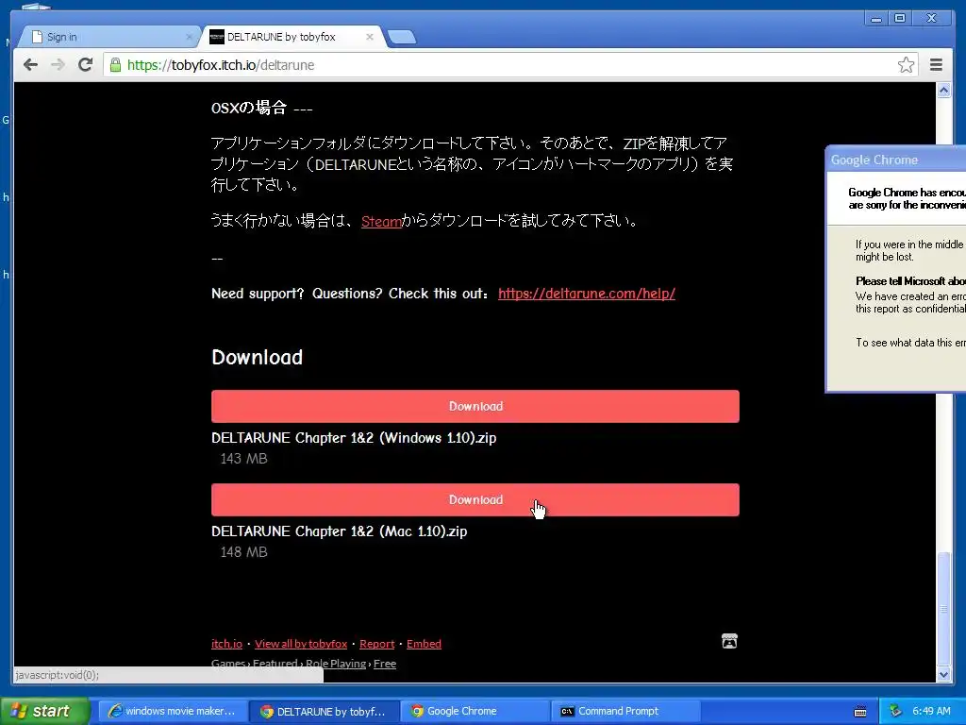Switch to windows movie maker taskbar item
Viewport: 966px width, 725px height.
(173, 711)
